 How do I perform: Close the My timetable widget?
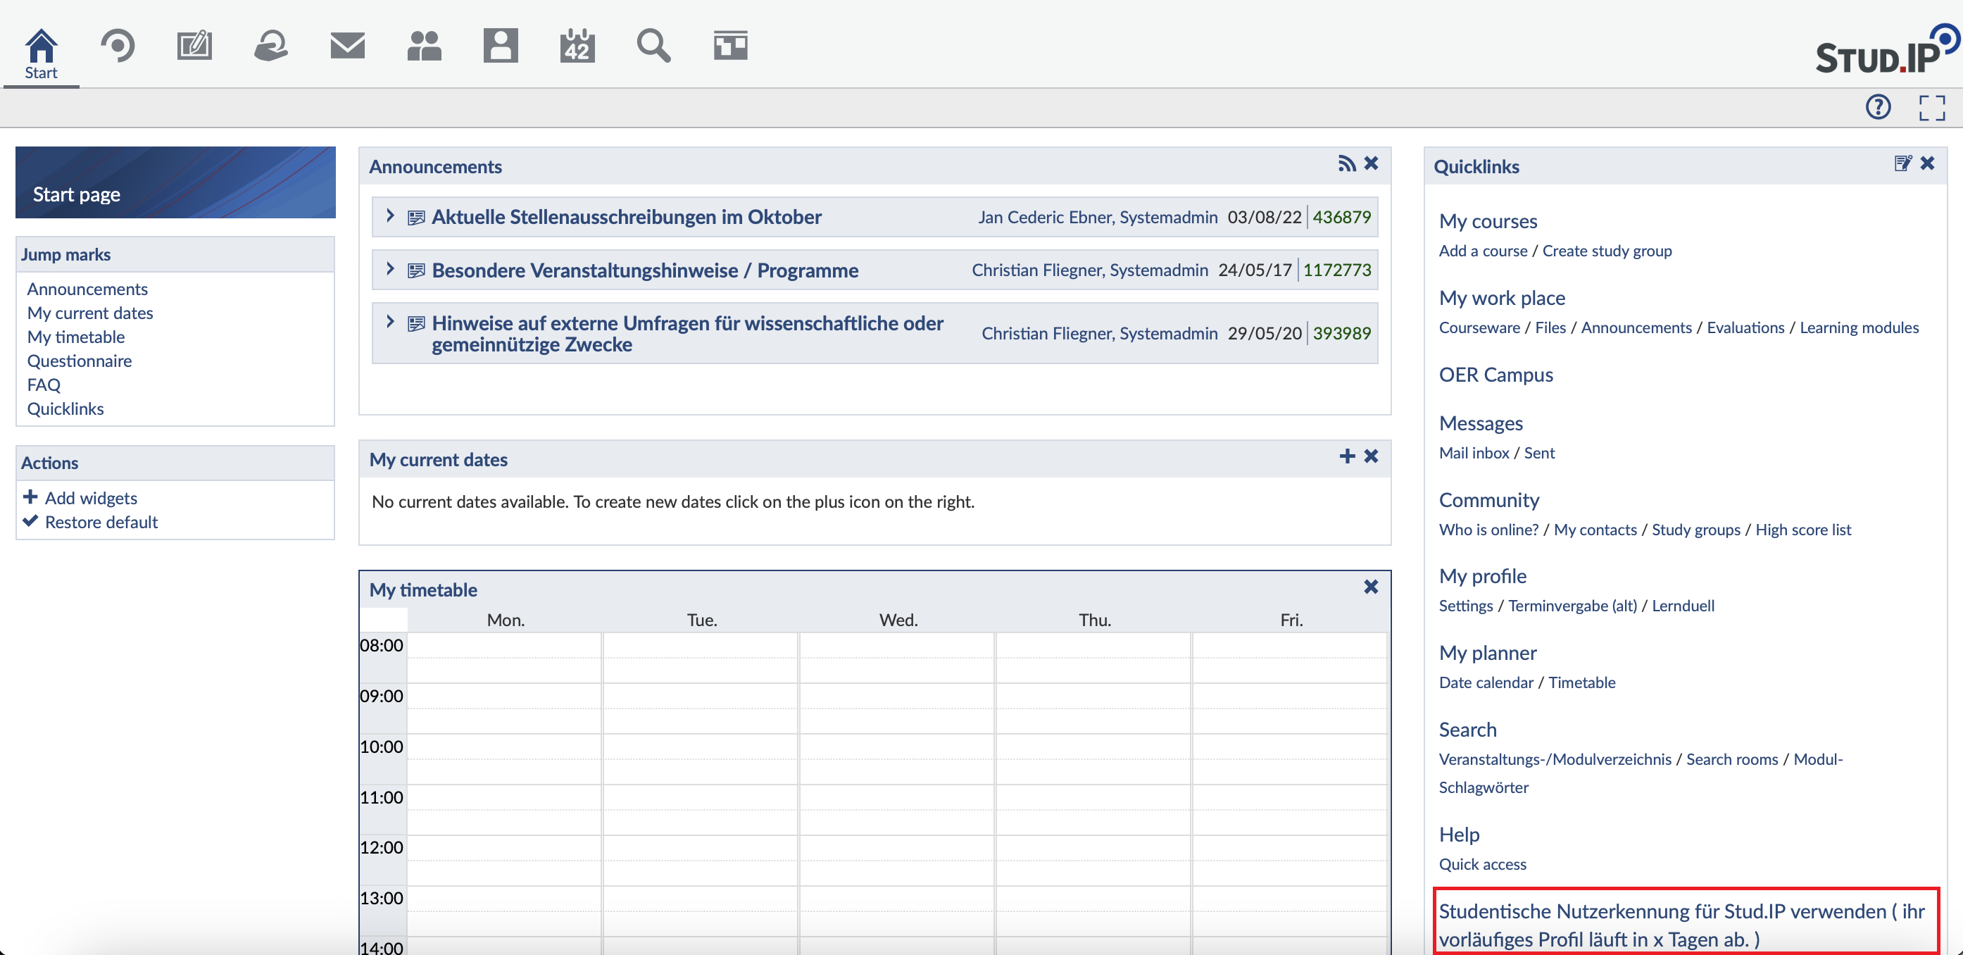(1371, 587)
